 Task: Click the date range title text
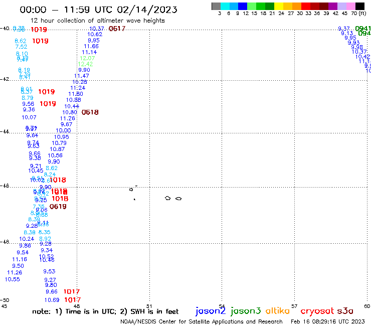coord(98,10)
